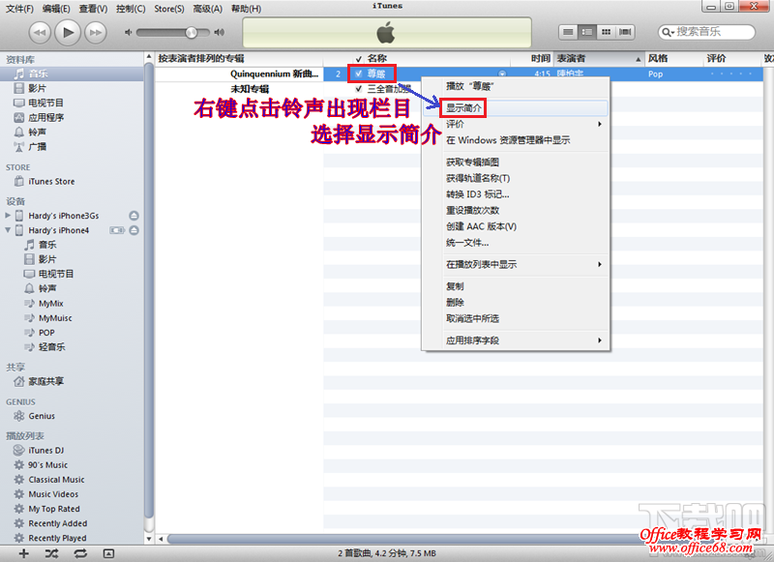Expand Hardy's iPhone3Gs device tree
Screen dimensions: 774x562
[x=8, y=216]
